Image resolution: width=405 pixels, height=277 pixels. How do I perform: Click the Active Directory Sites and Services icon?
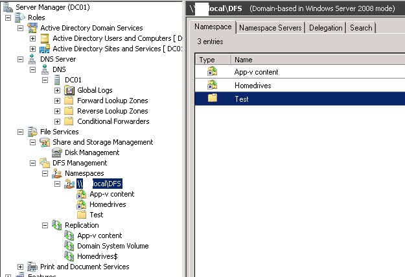45,49
